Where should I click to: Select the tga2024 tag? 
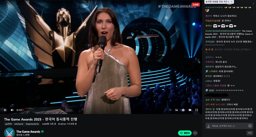tap(8, 124)
